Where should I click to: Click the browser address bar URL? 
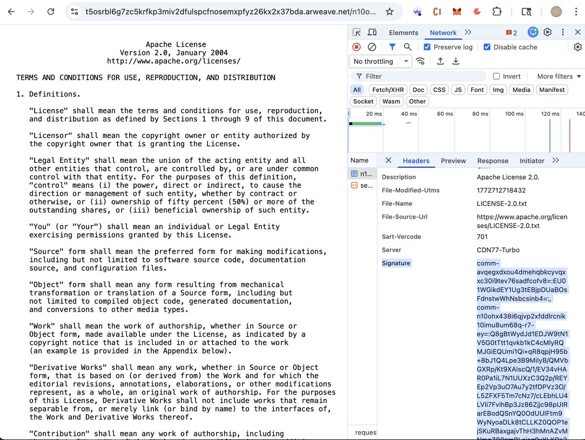(x=230, y=12)
